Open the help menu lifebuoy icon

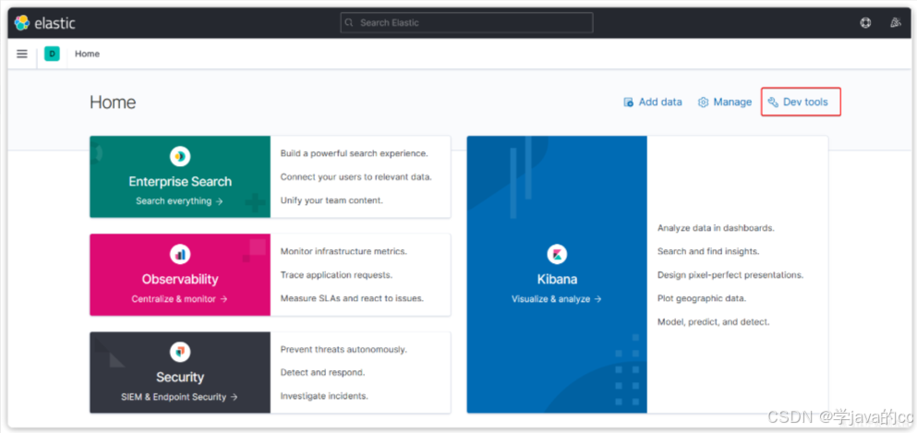point(865,23)
